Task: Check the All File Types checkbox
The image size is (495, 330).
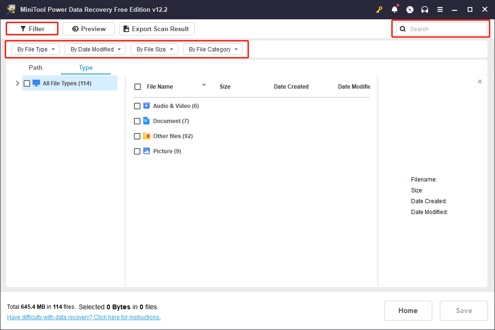Action: pyautogui.click(x=27, y=83)
